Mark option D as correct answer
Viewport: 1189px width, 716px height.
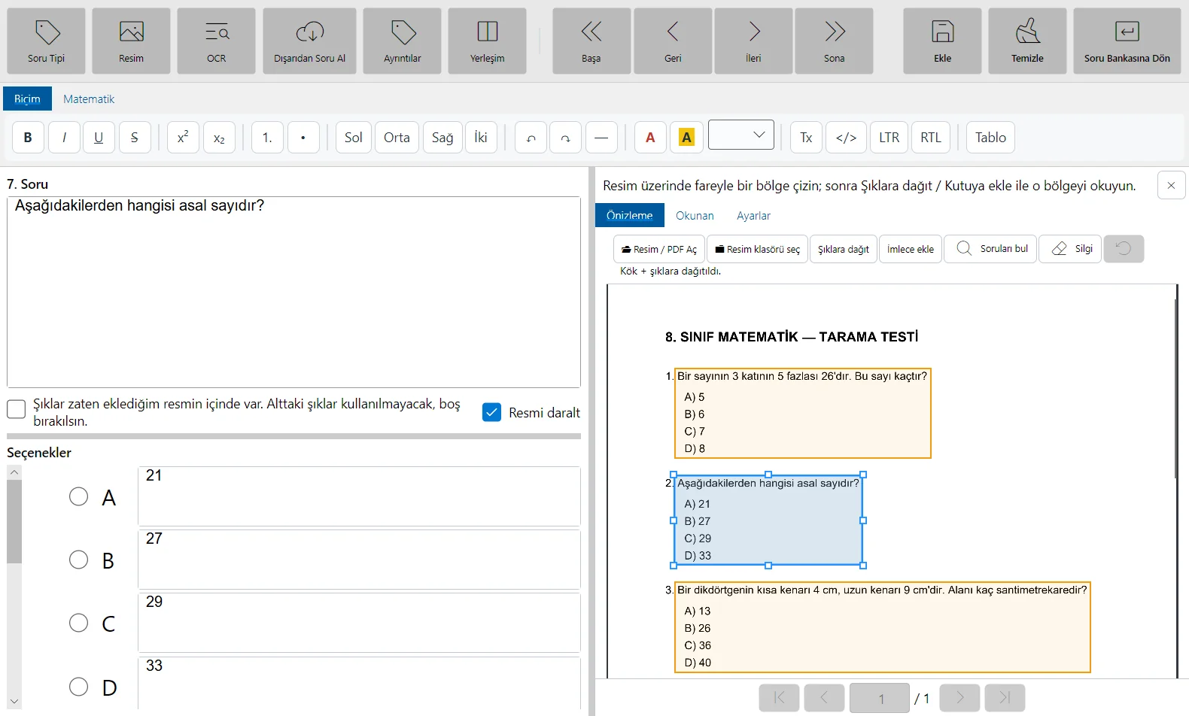[x=78, y=687]
